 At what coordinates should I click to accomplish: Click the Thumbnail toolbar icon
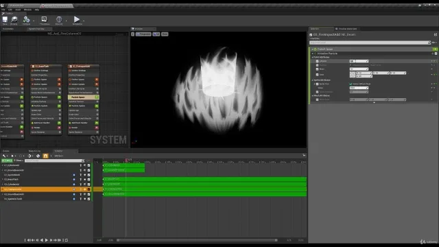44,19
